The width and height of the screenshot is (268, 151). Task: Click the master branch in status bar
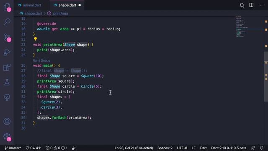[x=13, y=148]
